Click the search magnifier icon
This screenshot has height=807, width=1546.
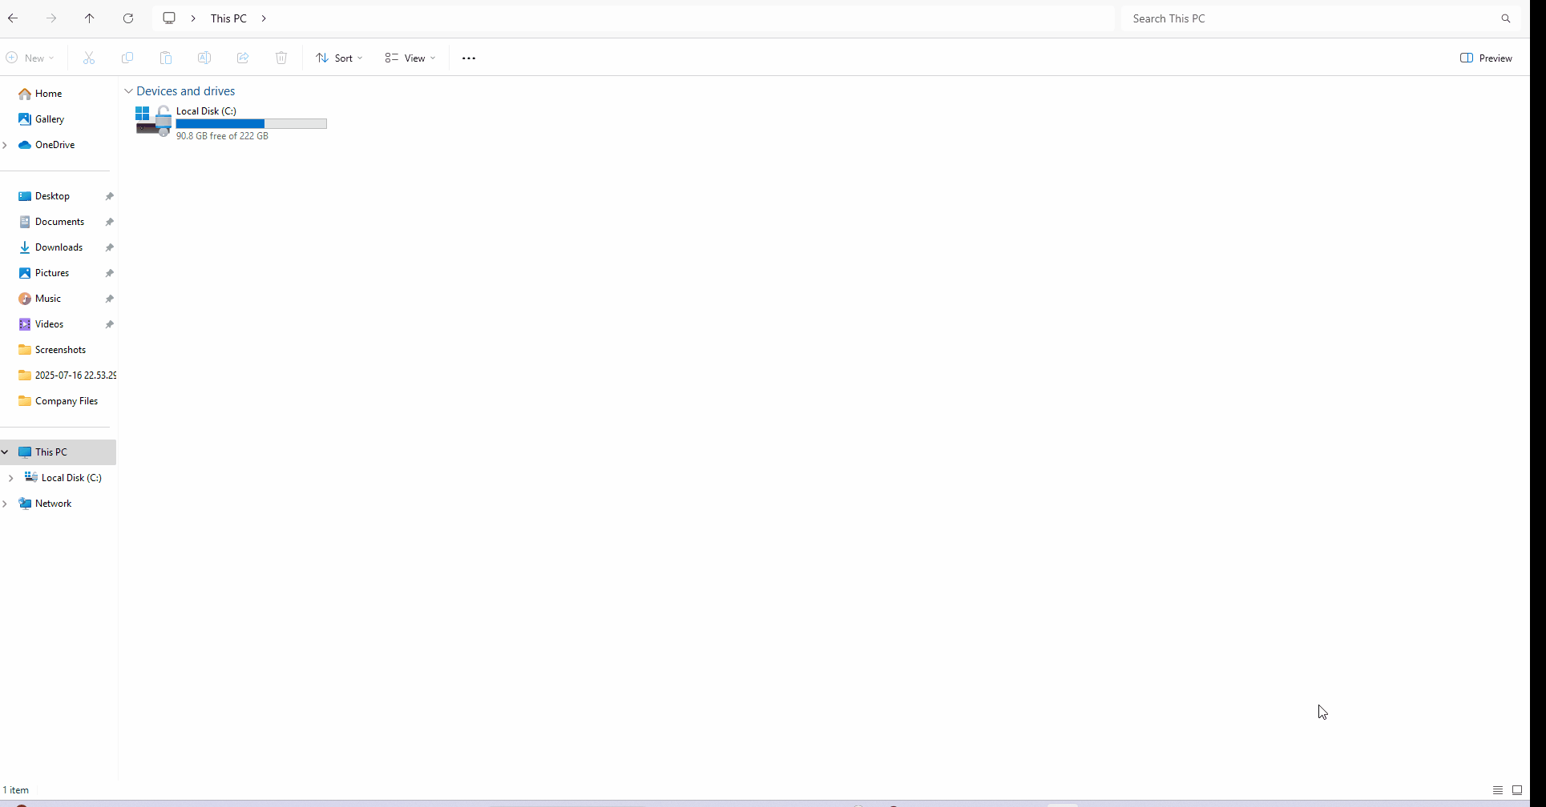click(1505, 18)
